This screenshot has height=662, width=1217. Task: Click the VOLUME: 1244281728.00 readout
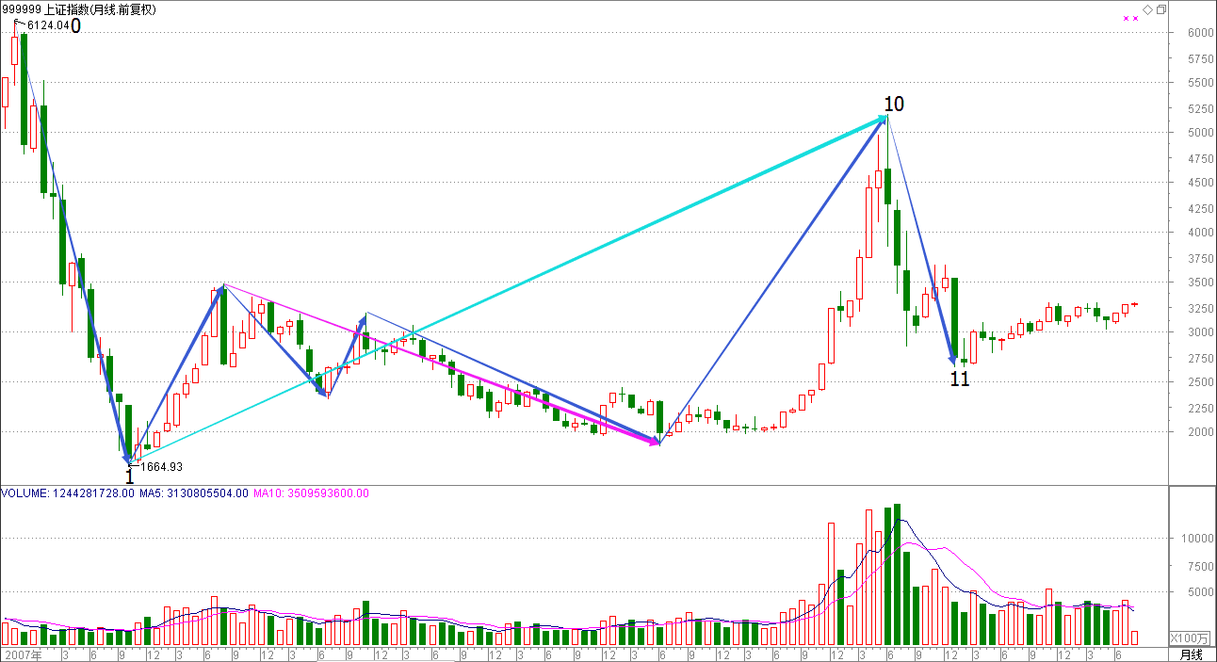pyautogui.click(x=69, y=492)
